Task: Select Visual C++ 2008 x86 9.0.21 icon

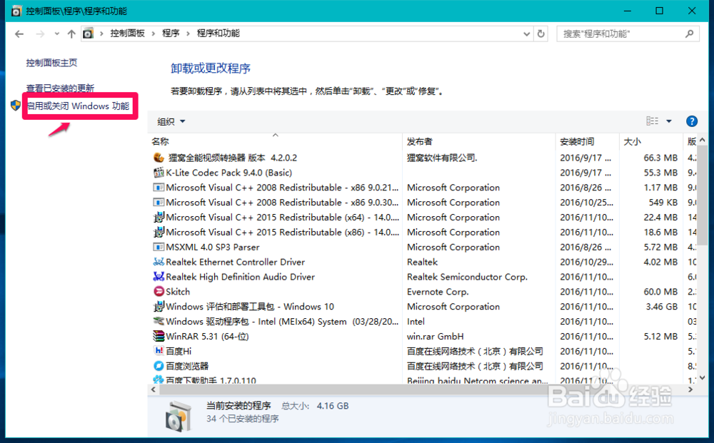Action: (159, 188)
